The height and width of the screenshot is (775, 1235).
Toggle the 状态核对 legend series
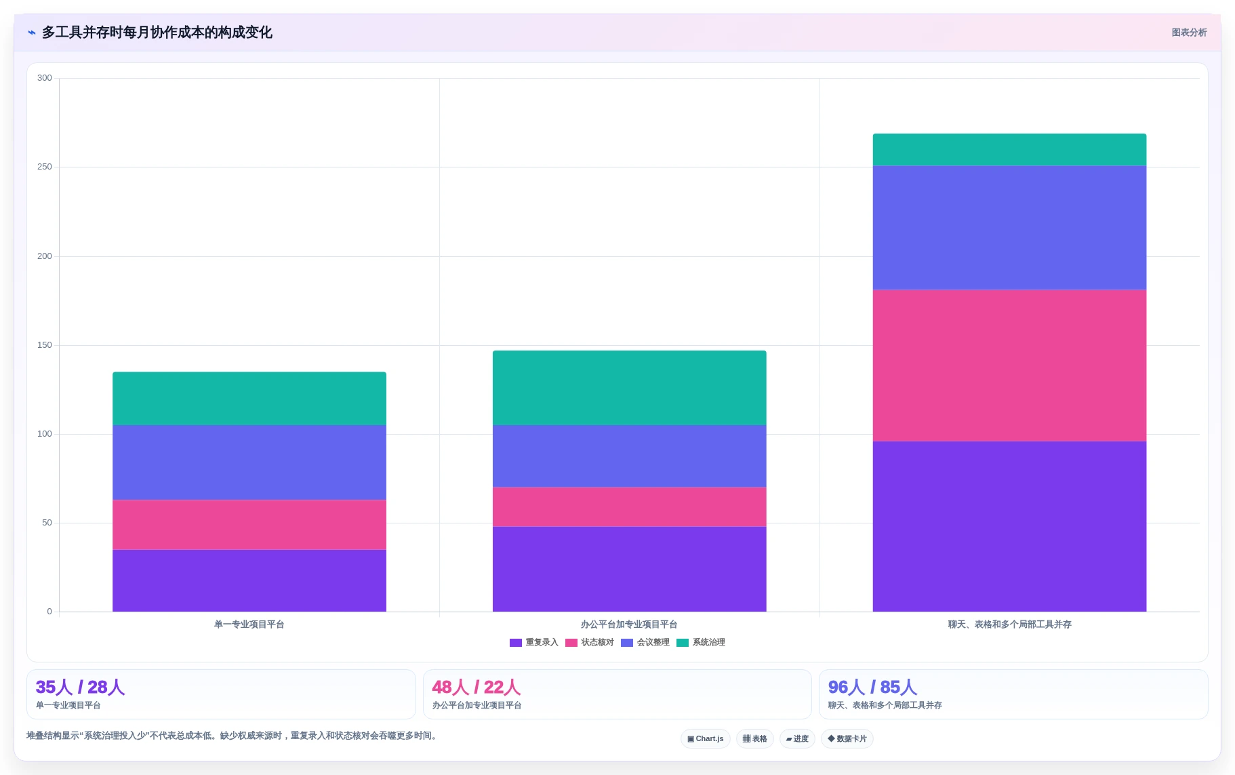(x=590, y=643)
